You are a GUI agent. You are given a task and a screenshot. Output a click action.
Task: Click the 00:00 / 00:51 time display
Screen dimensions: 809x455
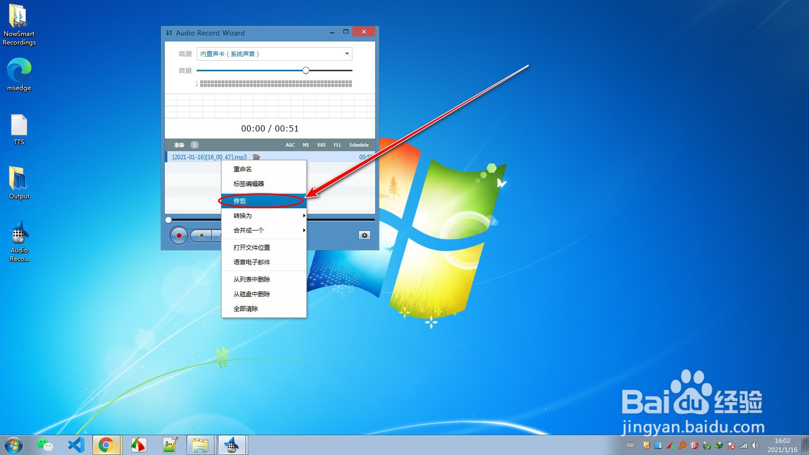point(270,128)
